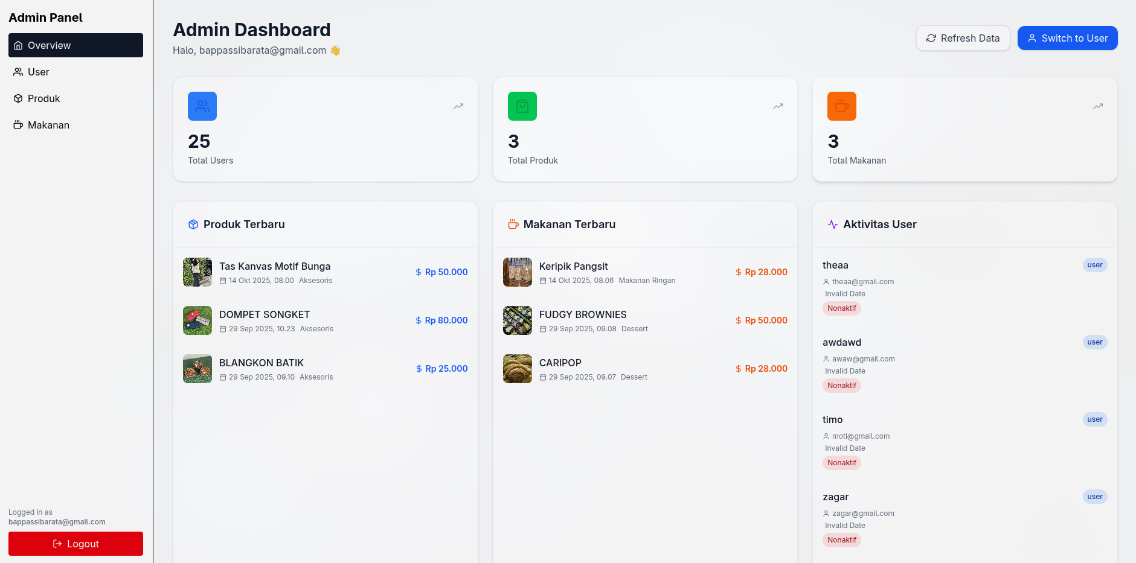This screenshot has width=1136, height=563.
Task: Click the users icon next to User
Action: (x=18, y=72)
